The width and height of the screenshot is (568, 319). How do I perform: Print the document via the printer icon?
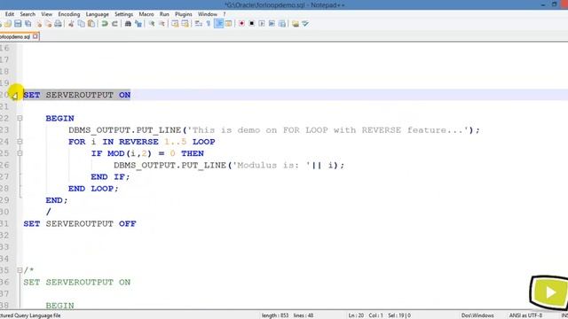(x=58, y=24)
